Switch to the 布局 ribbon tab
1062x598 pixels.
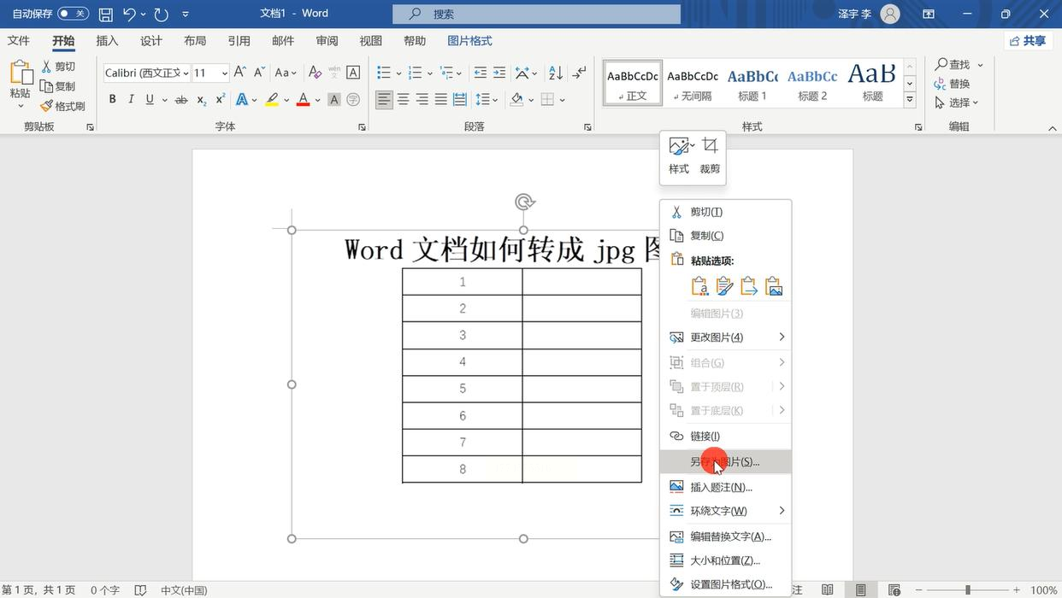tap(195, 41)
